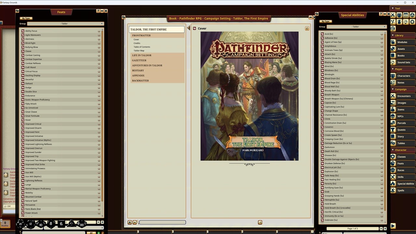Open the Combat Tracker tool icon

coord(393,15)
